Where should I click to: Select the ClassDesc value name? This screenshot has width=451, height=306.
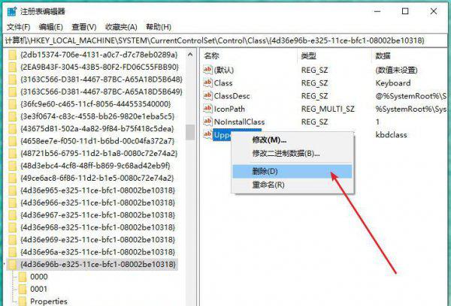[232, 96]
